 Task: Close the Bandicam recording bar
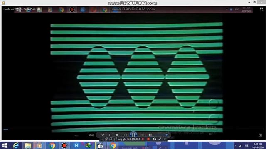[x=165, y=139]
